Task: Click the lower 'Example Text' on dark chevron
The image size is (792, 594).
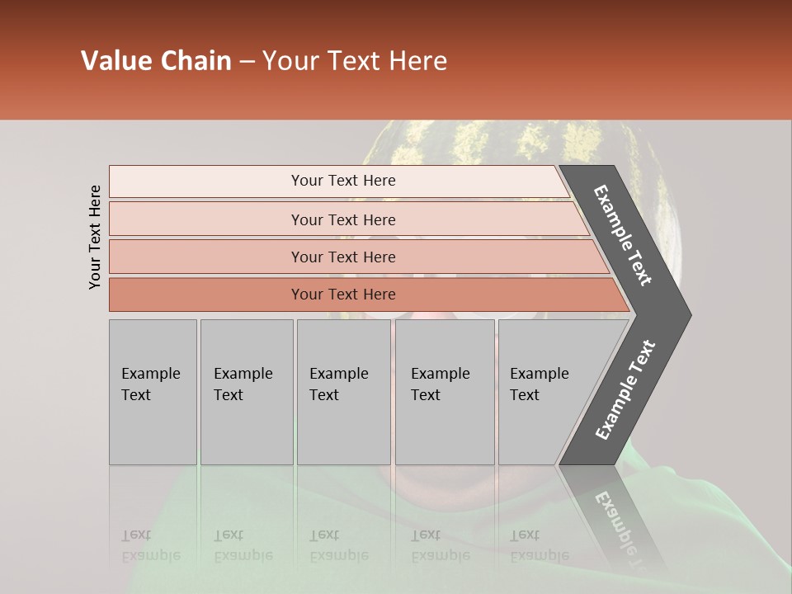Action: click(625, 389)
